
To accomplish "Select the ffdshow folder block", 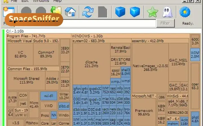I will coord(32,123).
